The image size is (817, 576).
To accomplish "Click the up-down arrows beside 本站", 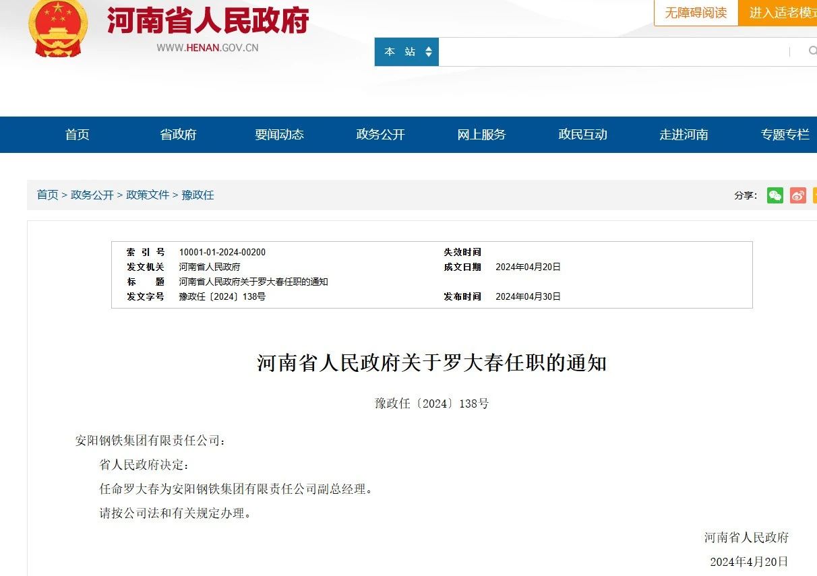I will pos(429,52).
